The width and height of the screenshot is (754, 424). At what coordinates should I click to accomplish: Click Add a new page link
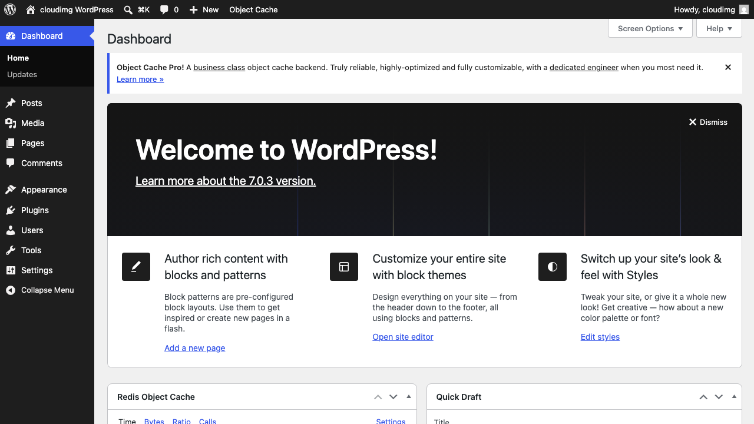195,348
